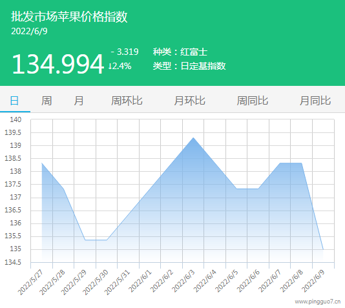The image size is (345, 308).
Task: Select the 日 daily tab
Action: [x=14, y=101]
